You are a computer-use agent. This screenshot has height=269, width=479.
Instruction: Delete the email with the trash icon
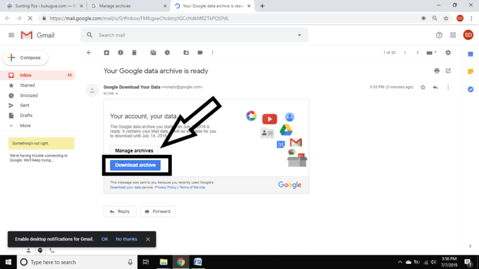point(134,53)
